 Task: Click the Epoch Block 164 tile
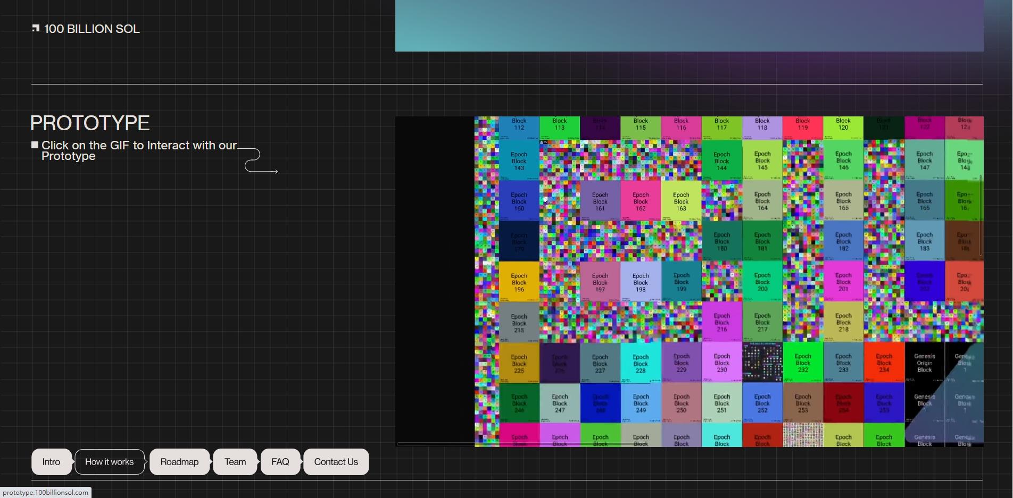(x=762, y=201)
